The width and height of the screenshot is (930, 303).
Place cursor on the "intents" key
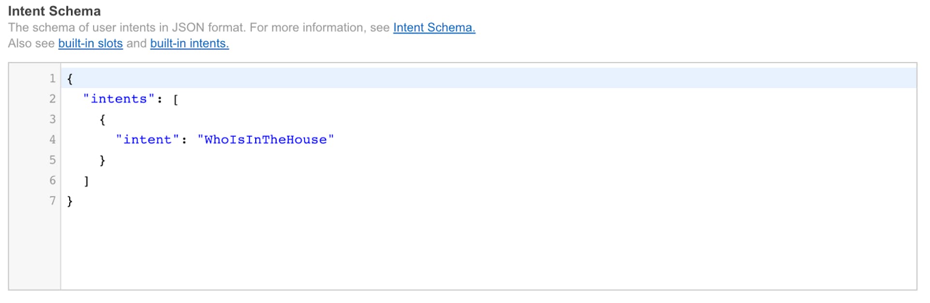pos(119,99)
